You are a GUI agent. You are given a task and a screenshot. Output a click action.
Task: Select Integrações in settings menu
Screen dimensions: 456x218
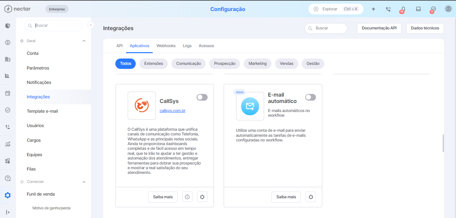pos(53,97)
